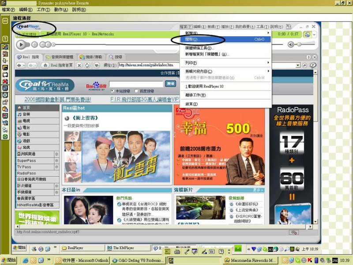Viewport: 353px width, 265px height.
Task: Open RealPlayer's 我的最愛(A) menu
Action: 245,26
